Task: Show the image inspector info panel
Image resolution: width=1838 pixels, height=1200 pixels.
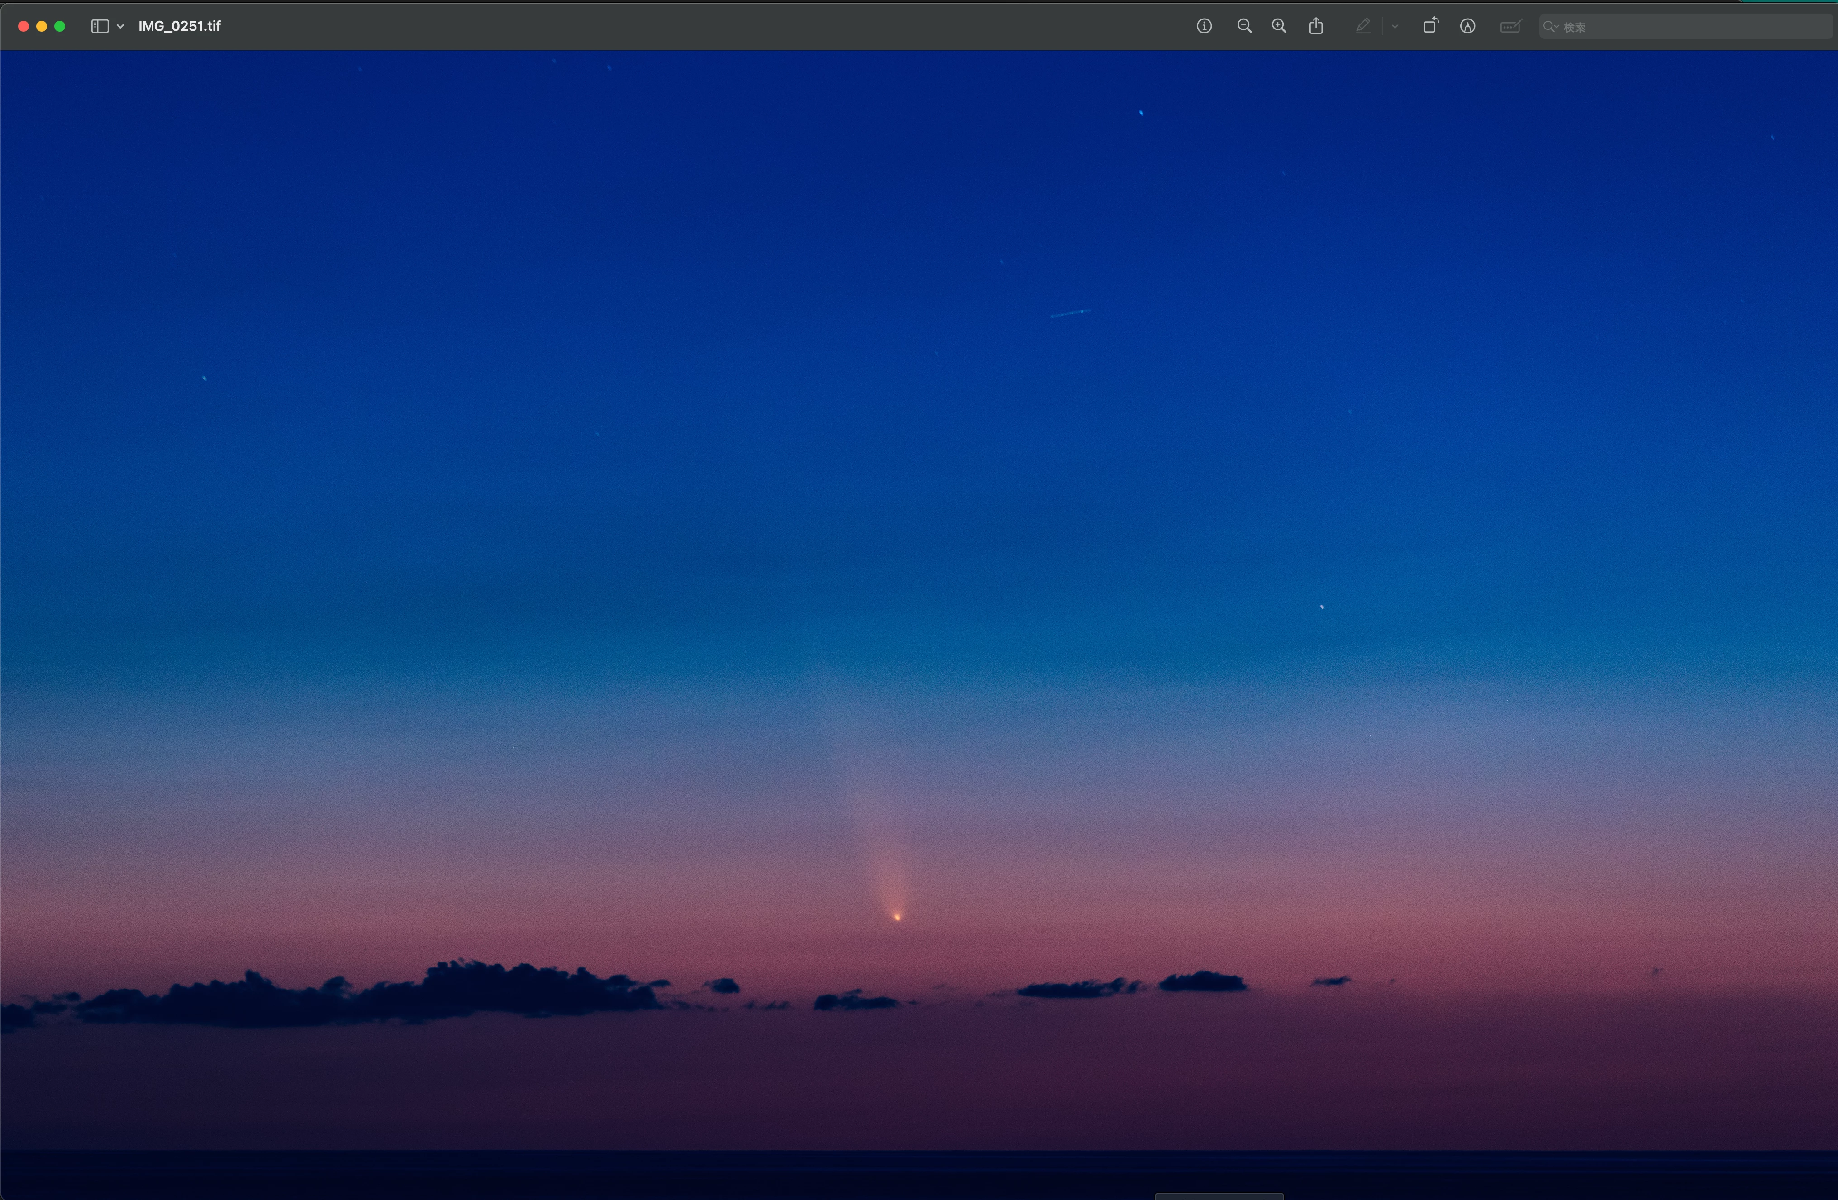Action: 1204,26
